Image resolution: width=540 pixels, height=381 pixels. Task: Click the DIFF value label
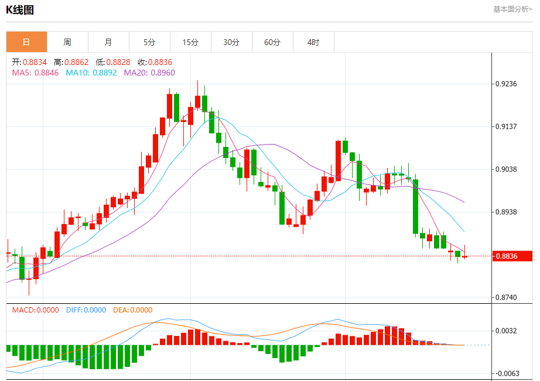[86, 310]
